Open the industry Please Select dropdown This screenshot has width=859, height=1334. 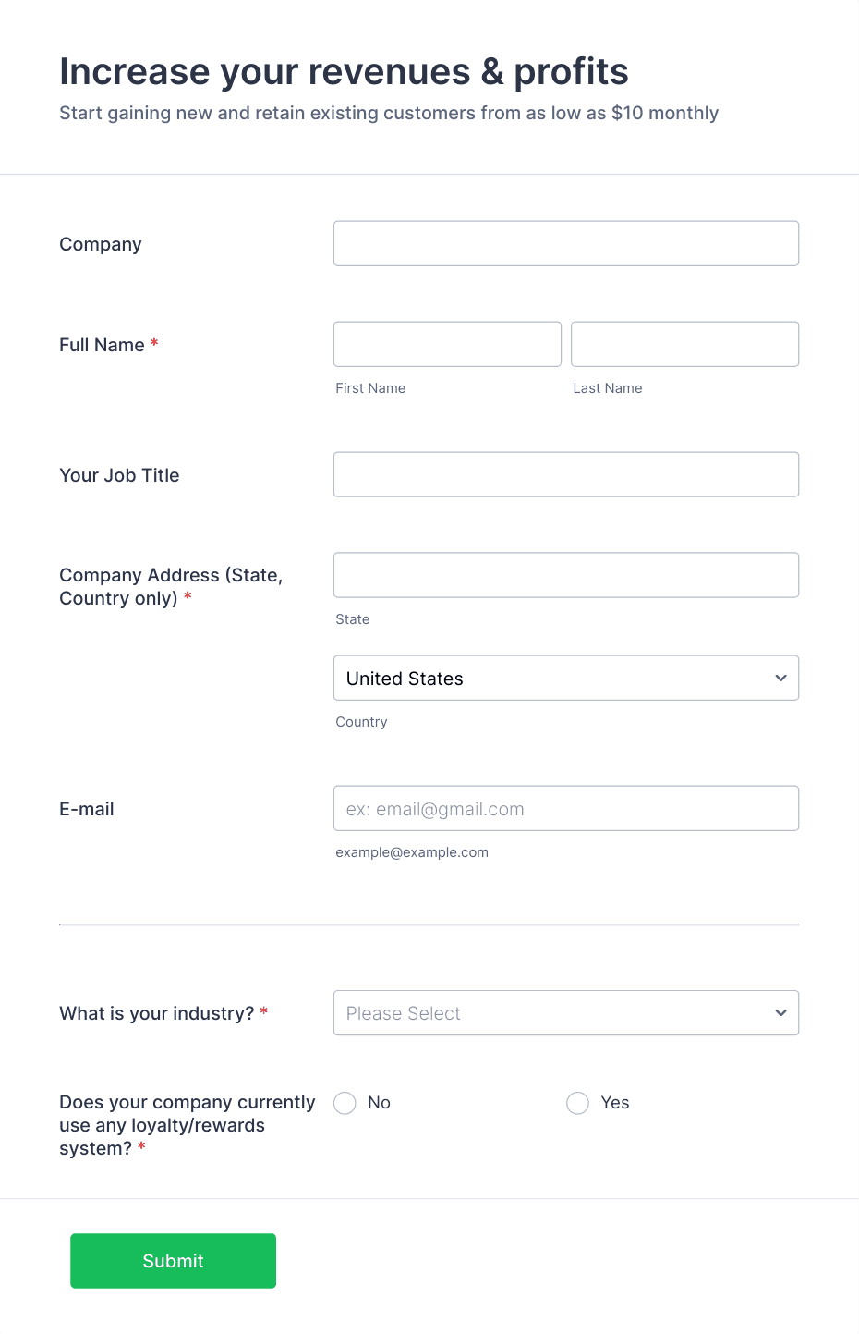click(x=565, y=1013)
